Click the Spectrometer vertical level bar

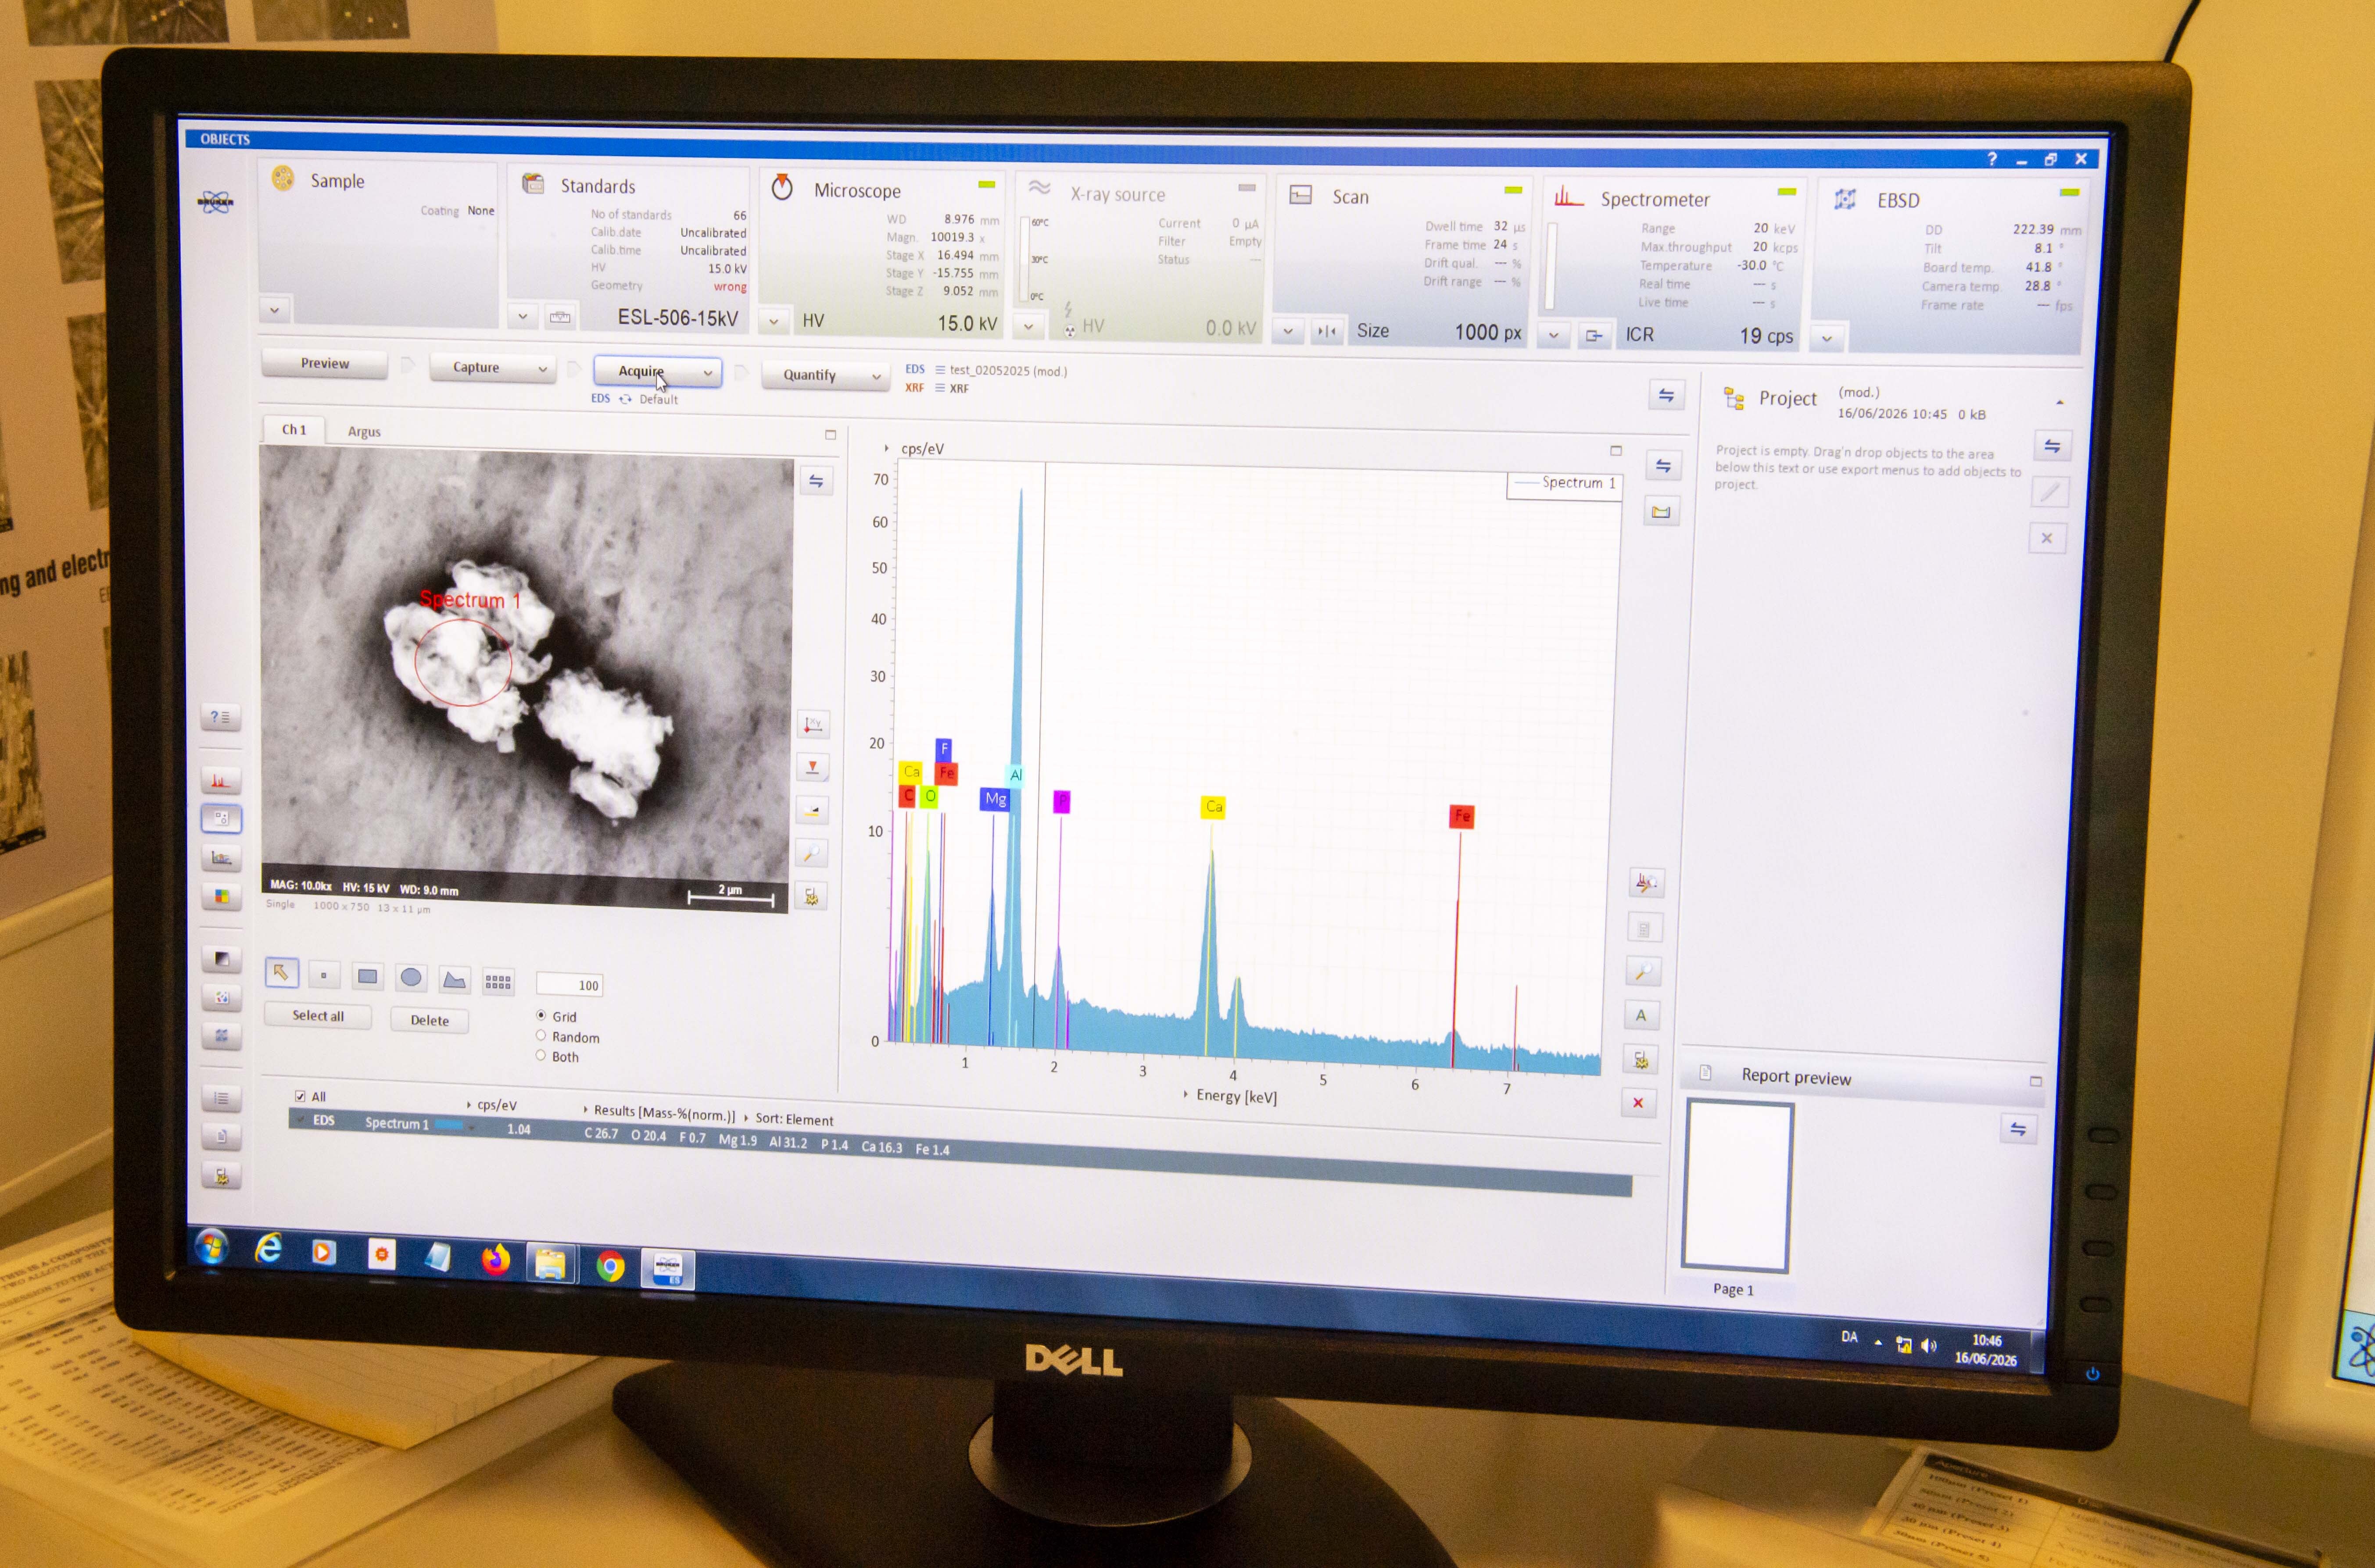coord(1551,267)
